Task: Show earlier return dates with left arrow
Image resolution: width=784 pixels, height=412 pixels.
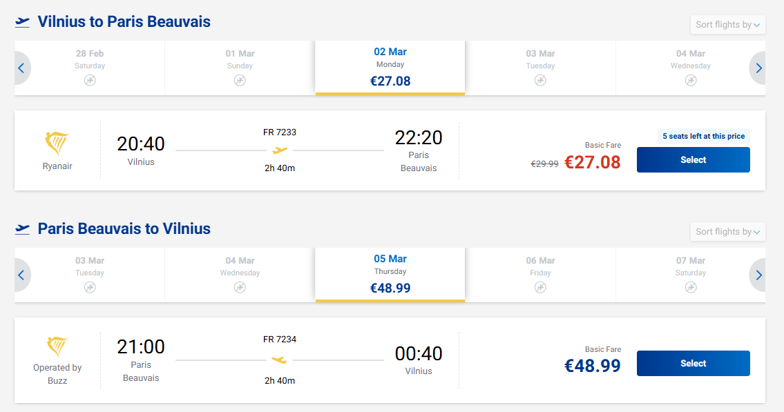Action: pyautogui.click(x=21, y=275)
